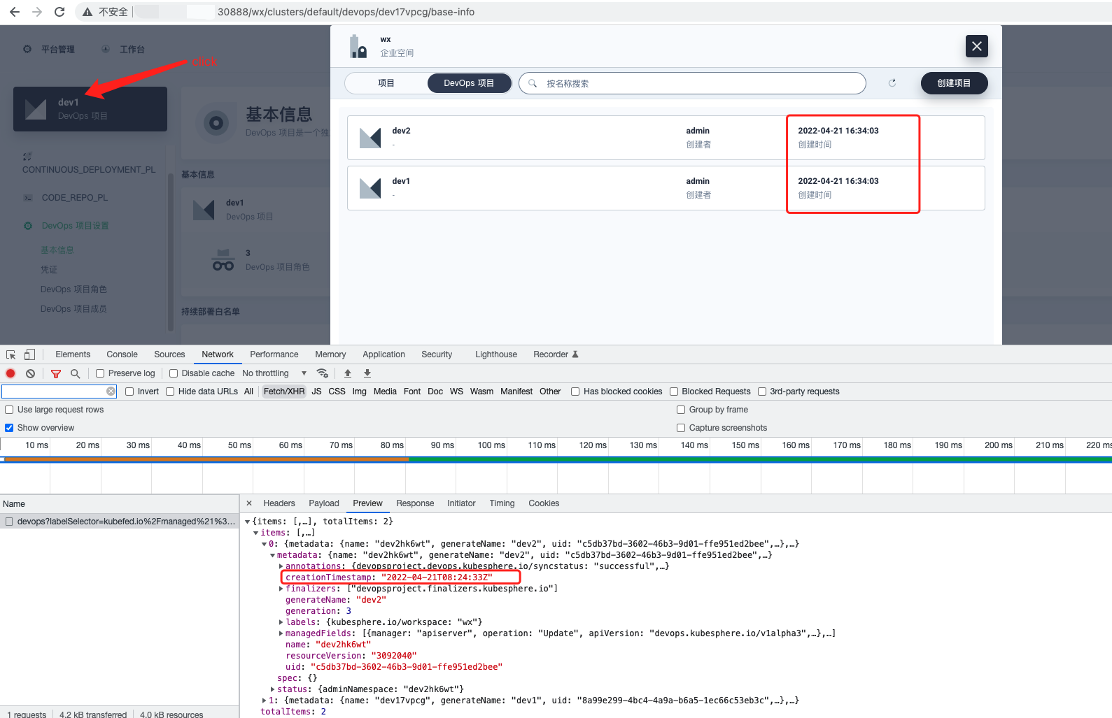
Task: Open the Sources tab
Action: [x=169, y=354]
